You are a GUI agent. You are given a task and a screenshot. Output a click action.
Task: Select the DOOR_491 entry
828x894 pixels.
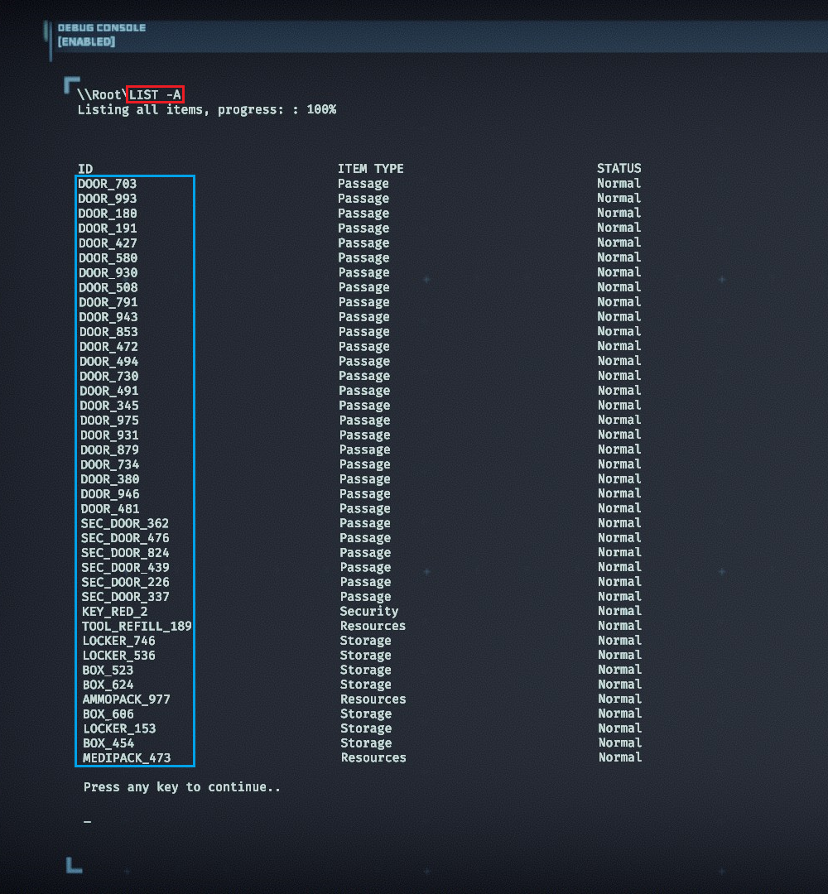(x=109, y=391)
